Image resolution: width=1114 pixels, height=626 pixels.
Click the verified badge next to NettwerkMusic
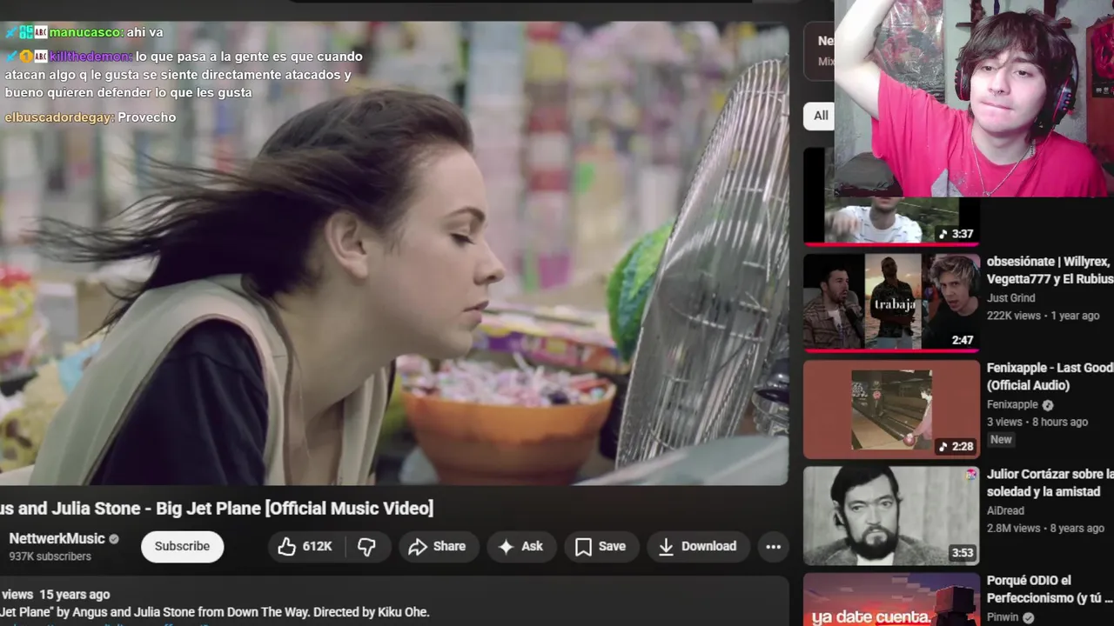pos(114,539)
